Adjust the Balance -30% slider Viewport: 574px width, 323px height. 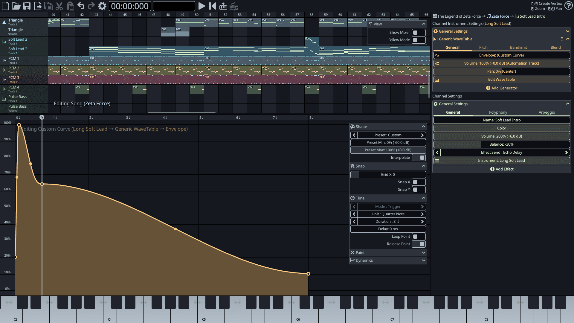coord(501,144)
